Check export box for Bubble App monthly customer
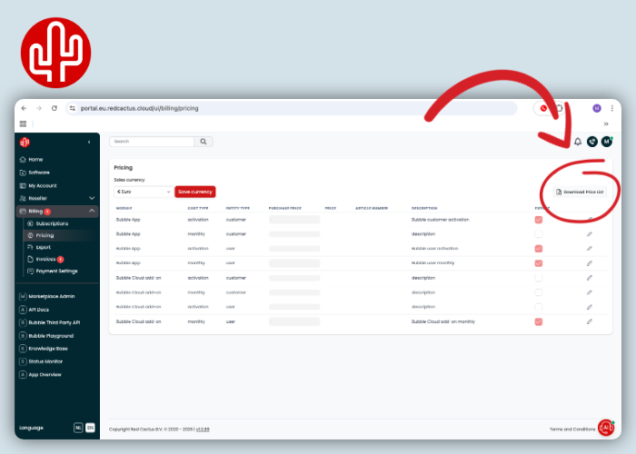 [x=539, y=234]
